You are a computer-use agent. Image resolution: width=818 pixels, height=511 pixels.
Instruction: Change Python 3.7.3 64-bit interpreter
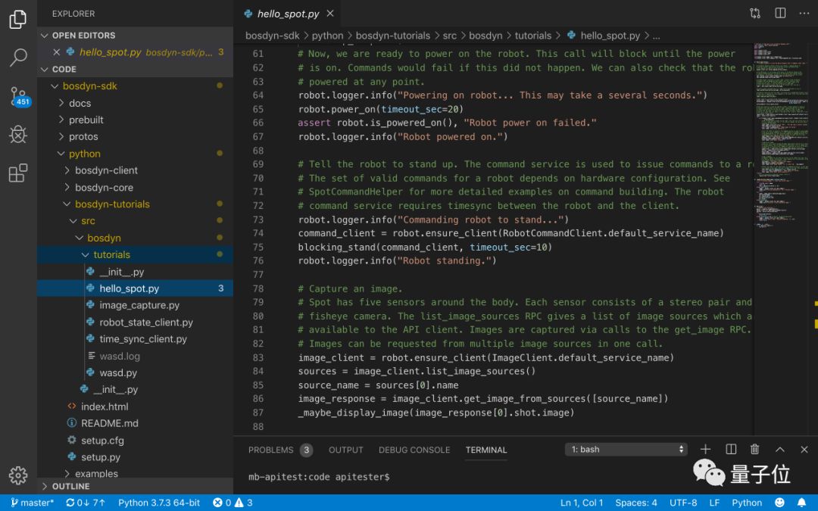[x=159, y=503]
